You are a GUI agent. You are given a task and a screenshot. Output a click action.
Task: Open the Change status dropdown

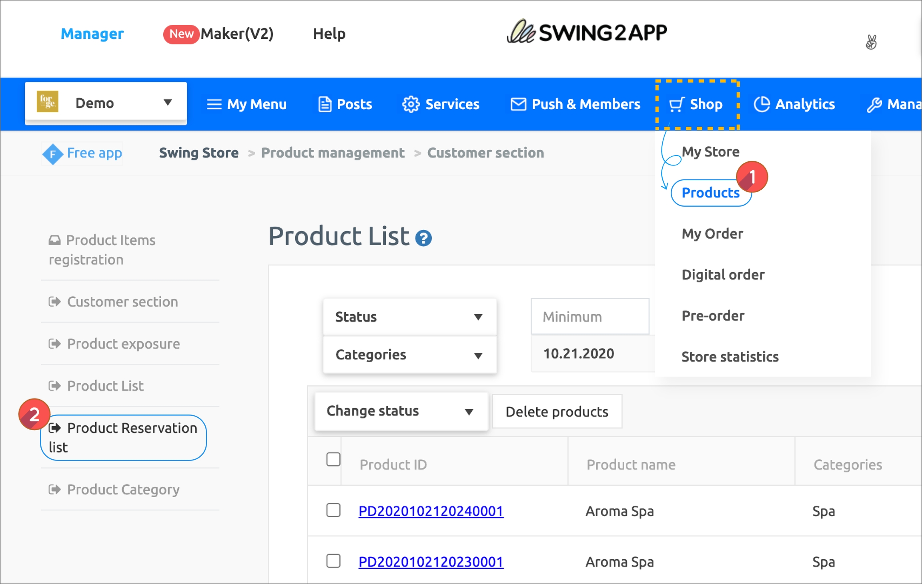(401, 411)
